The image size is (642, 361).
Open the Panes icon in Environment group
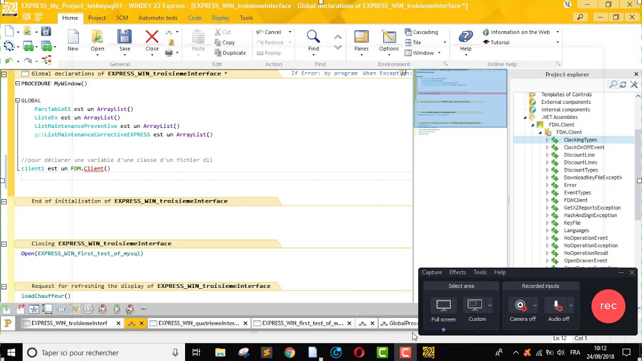[x=361, y=37]
